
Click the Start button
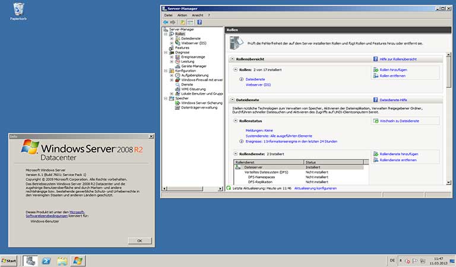click(x=9, y=260)
